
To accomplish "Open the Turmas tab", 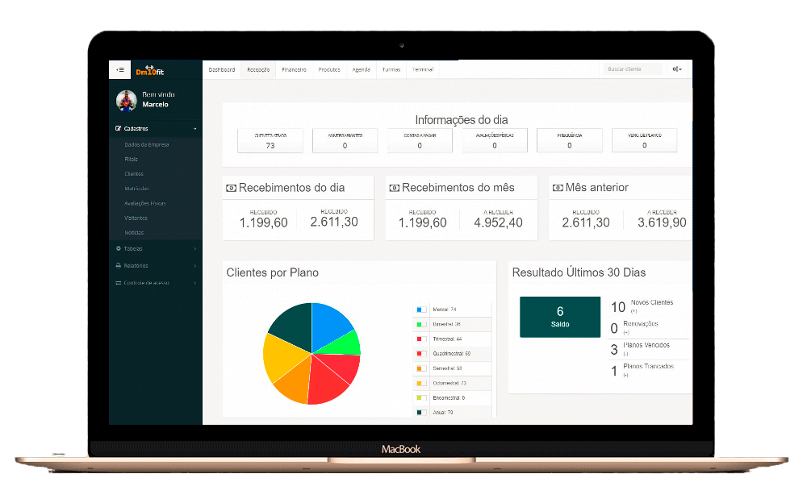I will coord(391,69).
